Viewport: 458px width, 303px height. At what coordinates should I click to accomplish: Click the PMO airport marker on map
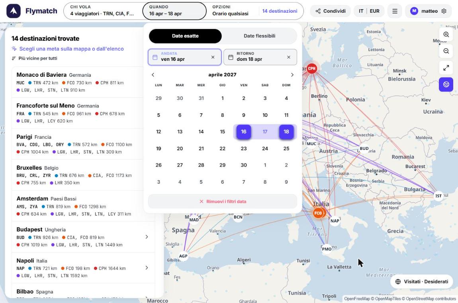tap(327, 249)
